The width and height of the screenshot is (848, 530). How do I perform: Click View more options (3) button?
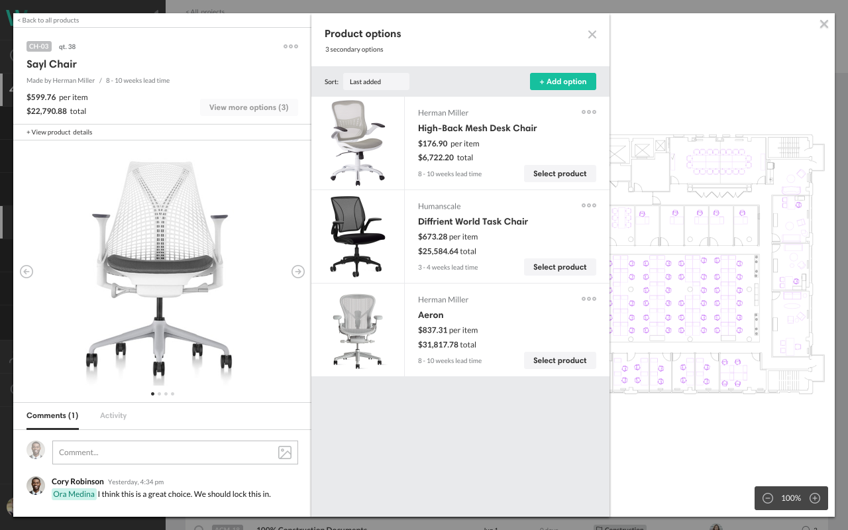[249, 107]
